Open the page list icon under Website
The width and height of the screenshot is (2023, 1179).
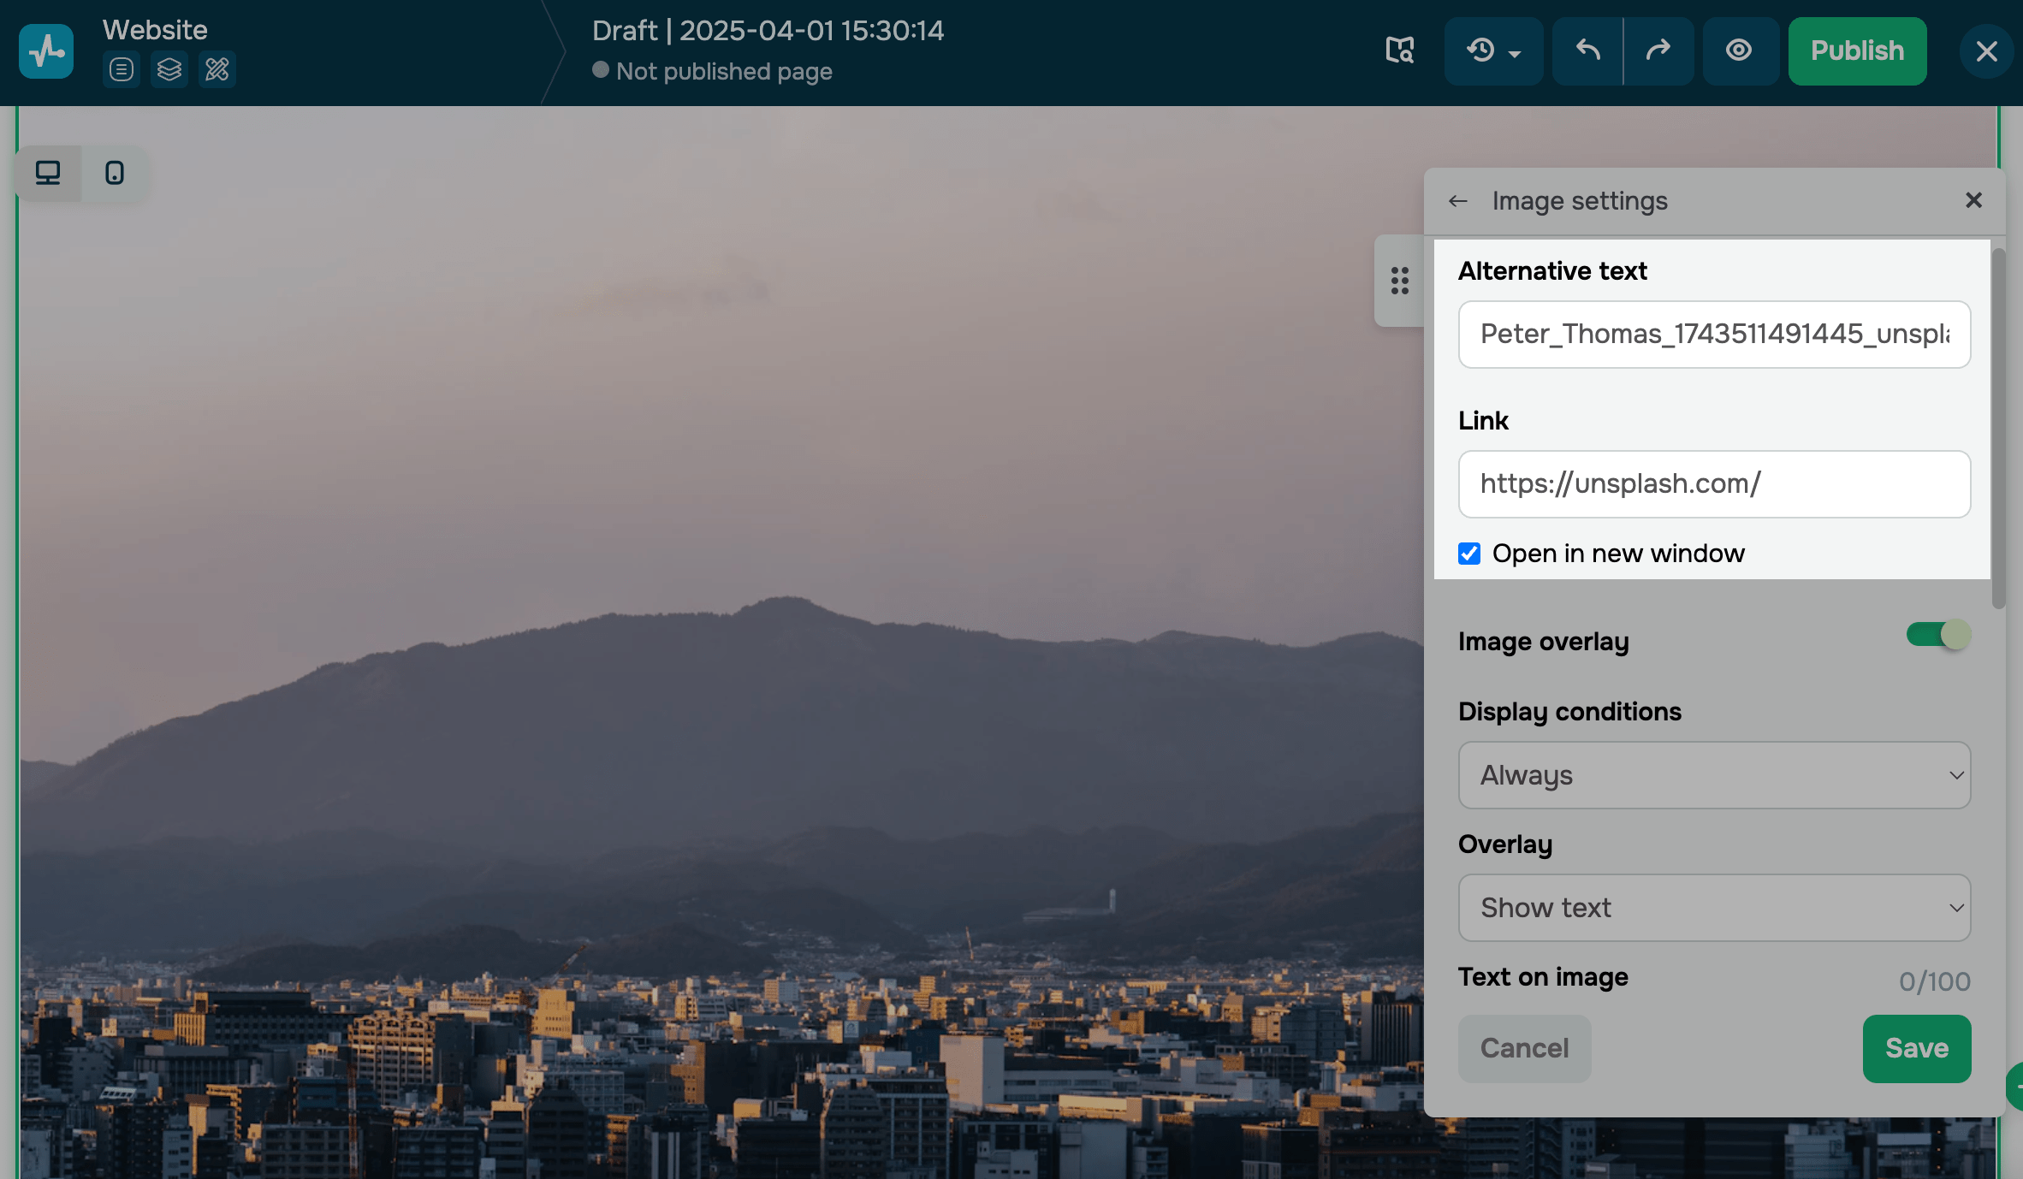pyautogui.click(x=122, y=69)
